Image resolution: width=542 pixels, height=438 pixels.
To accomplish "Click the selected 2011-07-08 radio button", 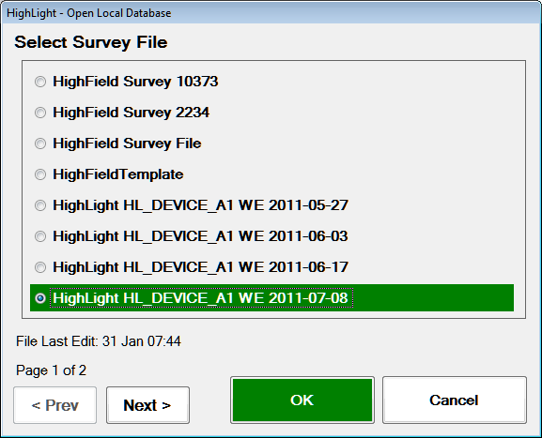I will click(x=40, y=298).
